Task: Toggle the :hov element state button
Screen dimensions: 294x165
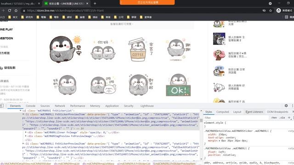Action: 274,118
